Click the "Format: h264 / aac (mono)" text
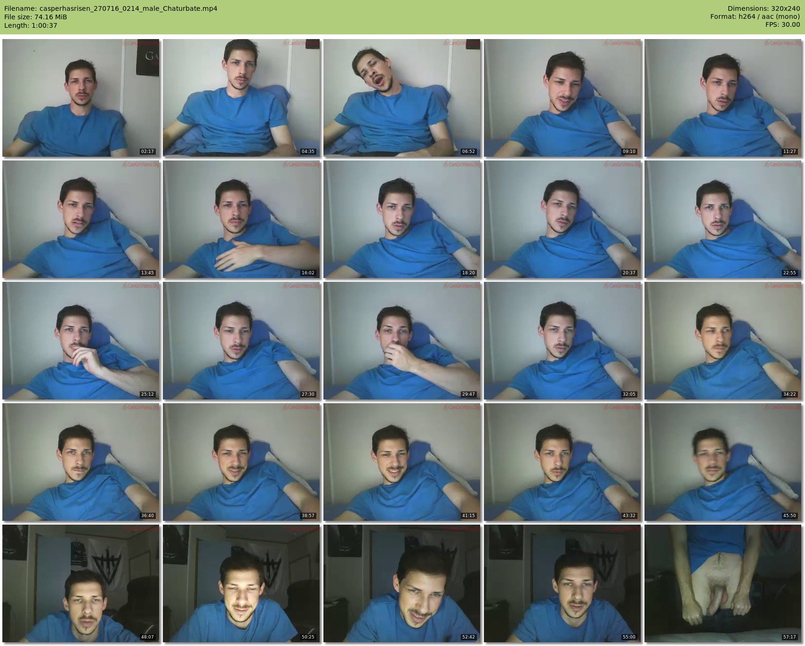Image resolution: width=805 pixels, height=646 pixels. 755,16
